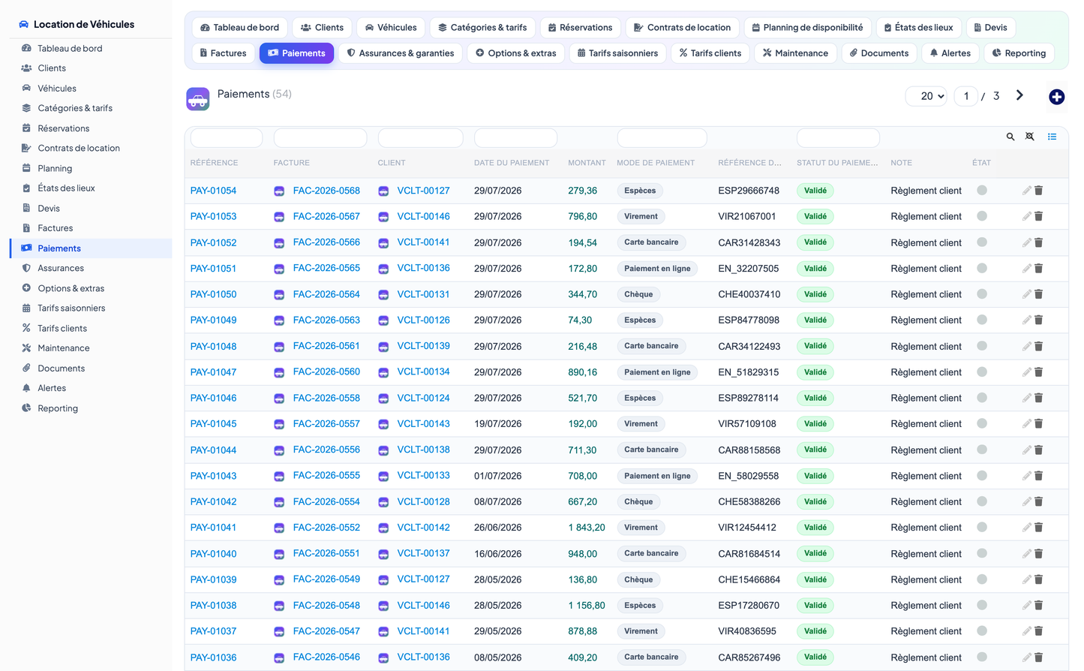Open invoice link FAC-2026-0552
1084x671 pixels.
[326, 528]
